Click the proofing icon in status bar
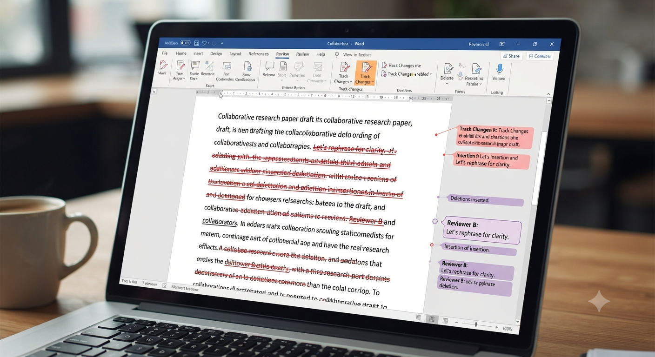The width and height of the screenshot is (655, 357). 164,286
